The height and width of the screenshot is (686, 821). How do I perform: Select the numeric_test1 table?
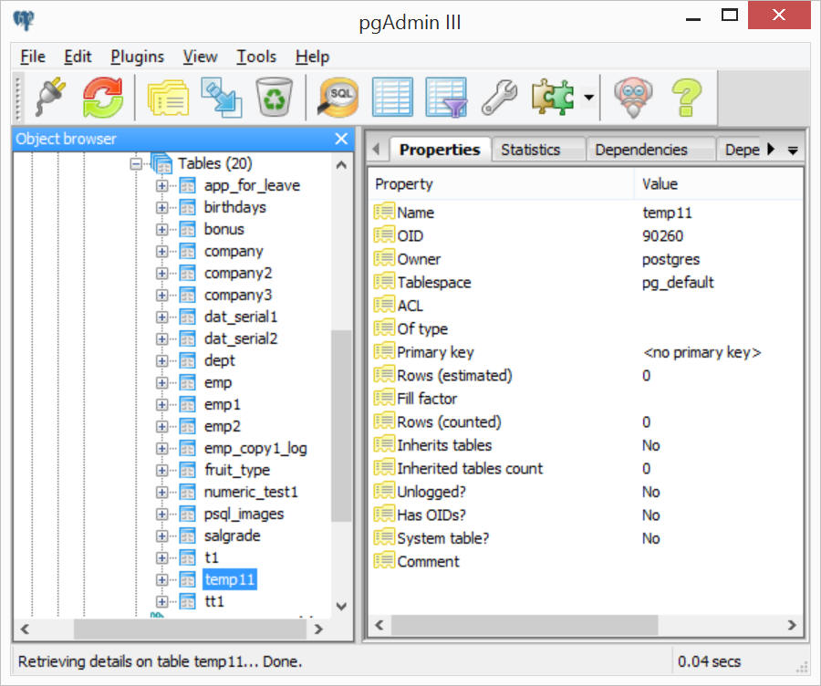251,493
